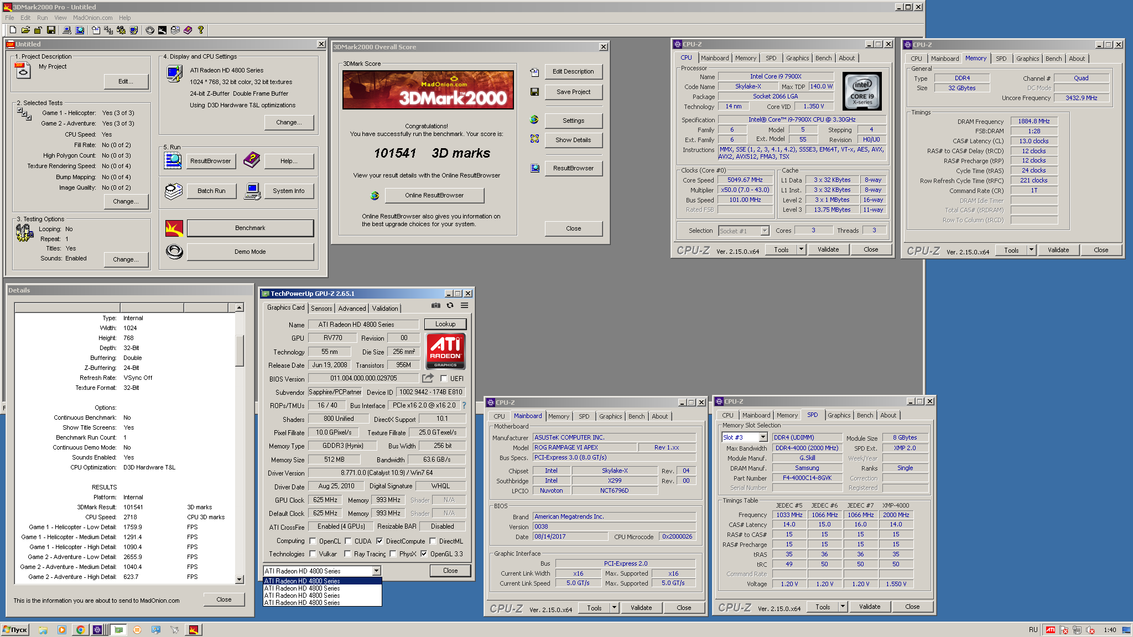Click the Lookup button in GPU-Z
The height and width of the screenshot is (637, 1133).
[x=445, y=324]
